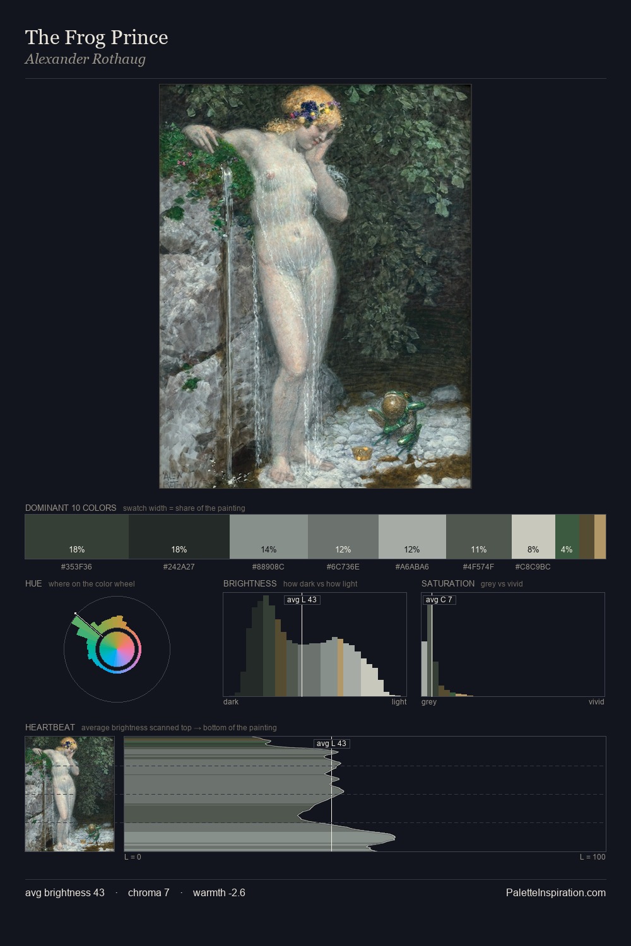Screen dimensions: 631x946
Task: Click the green 4% swatch
Action: (567, 537)
